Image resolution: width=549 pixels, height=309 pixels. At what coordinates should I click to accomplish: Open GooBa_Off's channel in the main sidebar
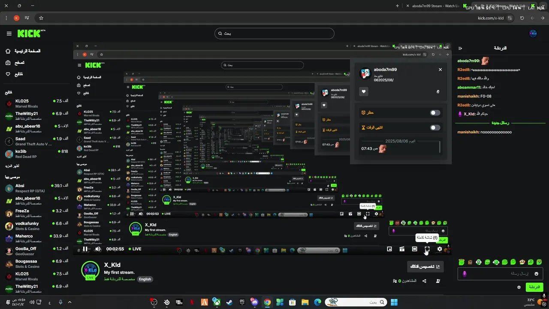point(36,251)
